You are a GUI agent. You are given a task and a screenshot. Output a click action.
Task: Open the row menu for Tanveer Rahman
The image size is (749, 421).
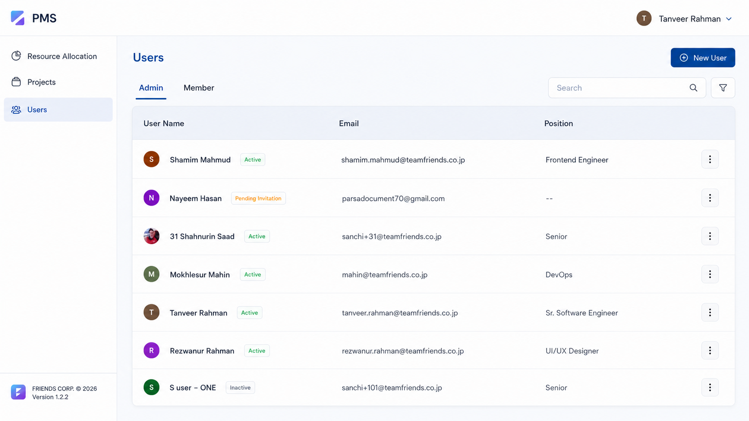coord(710,312)
